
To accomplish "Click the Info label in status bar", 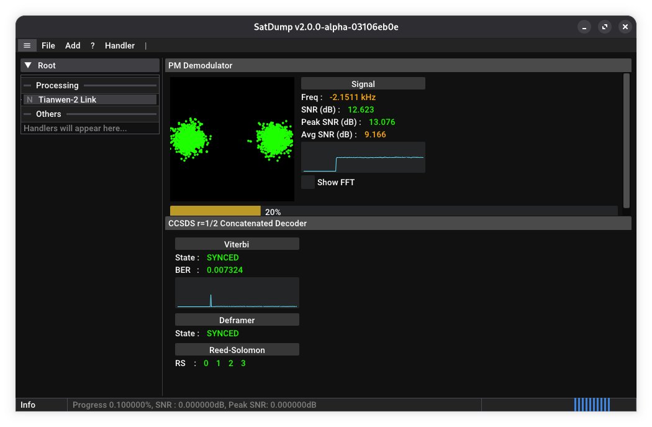I will pyautogui.click(x=28, y=405).
